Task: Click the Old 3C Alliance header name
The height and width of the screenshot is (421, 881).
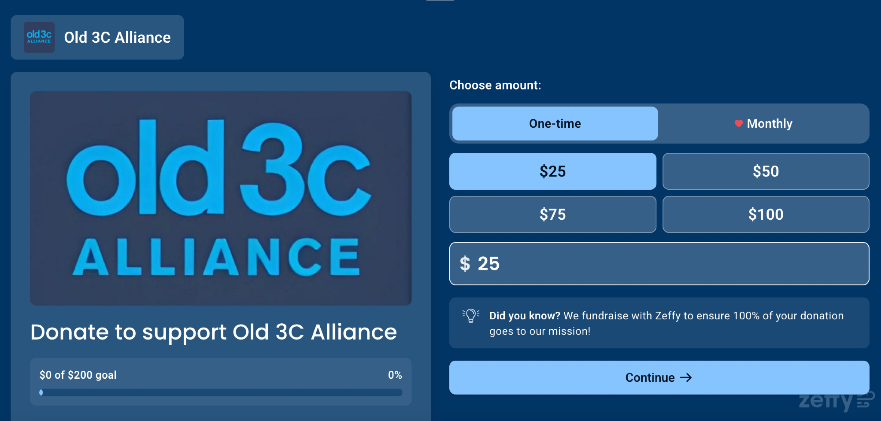Action: (x=117, y=37)
